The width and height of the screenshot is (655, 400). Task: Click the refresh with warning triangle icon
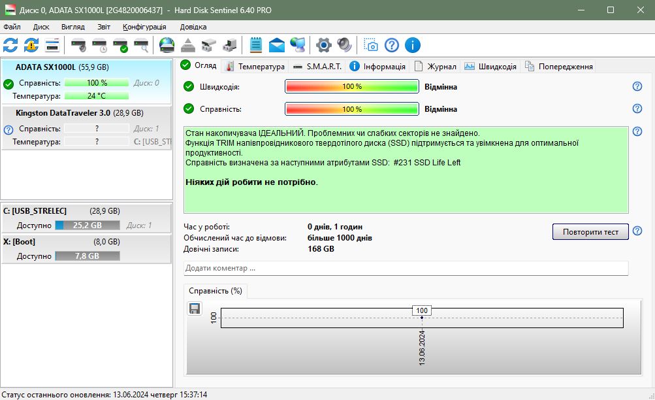click(x=31, y=45)
